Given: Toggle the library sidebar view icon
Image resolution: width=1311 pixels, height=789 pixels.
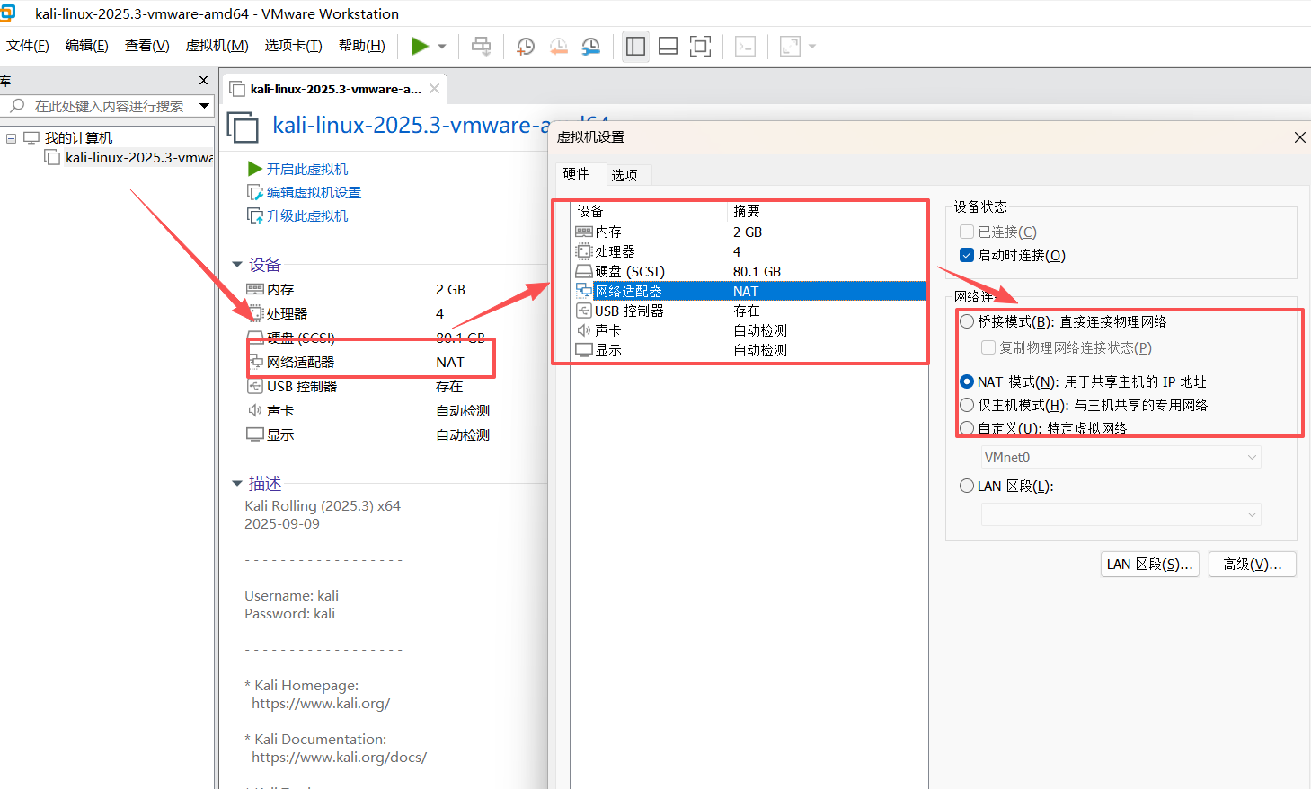Looking at the screenshot, I should click(635, 46).
